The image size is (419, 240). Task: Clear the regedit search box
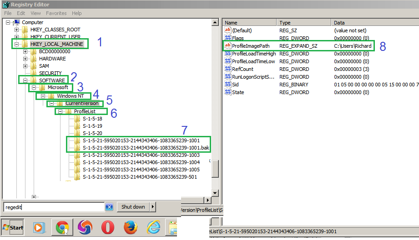(109, 207)
